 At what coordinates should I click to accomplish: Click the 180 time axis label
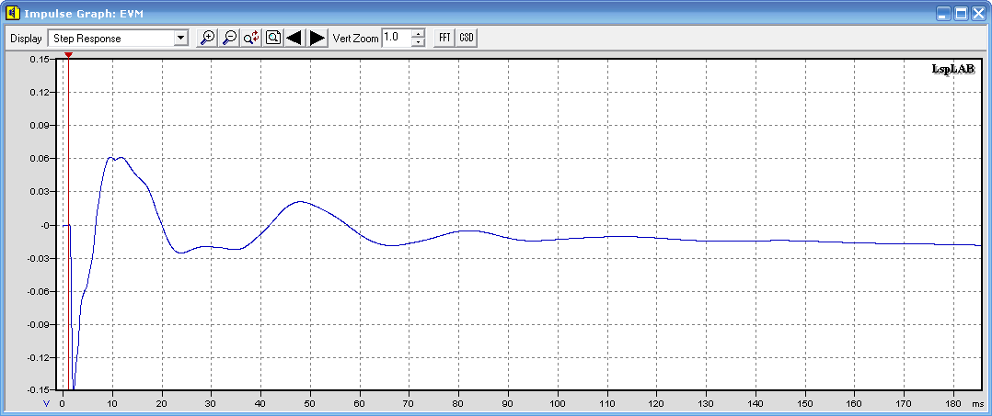954,402
